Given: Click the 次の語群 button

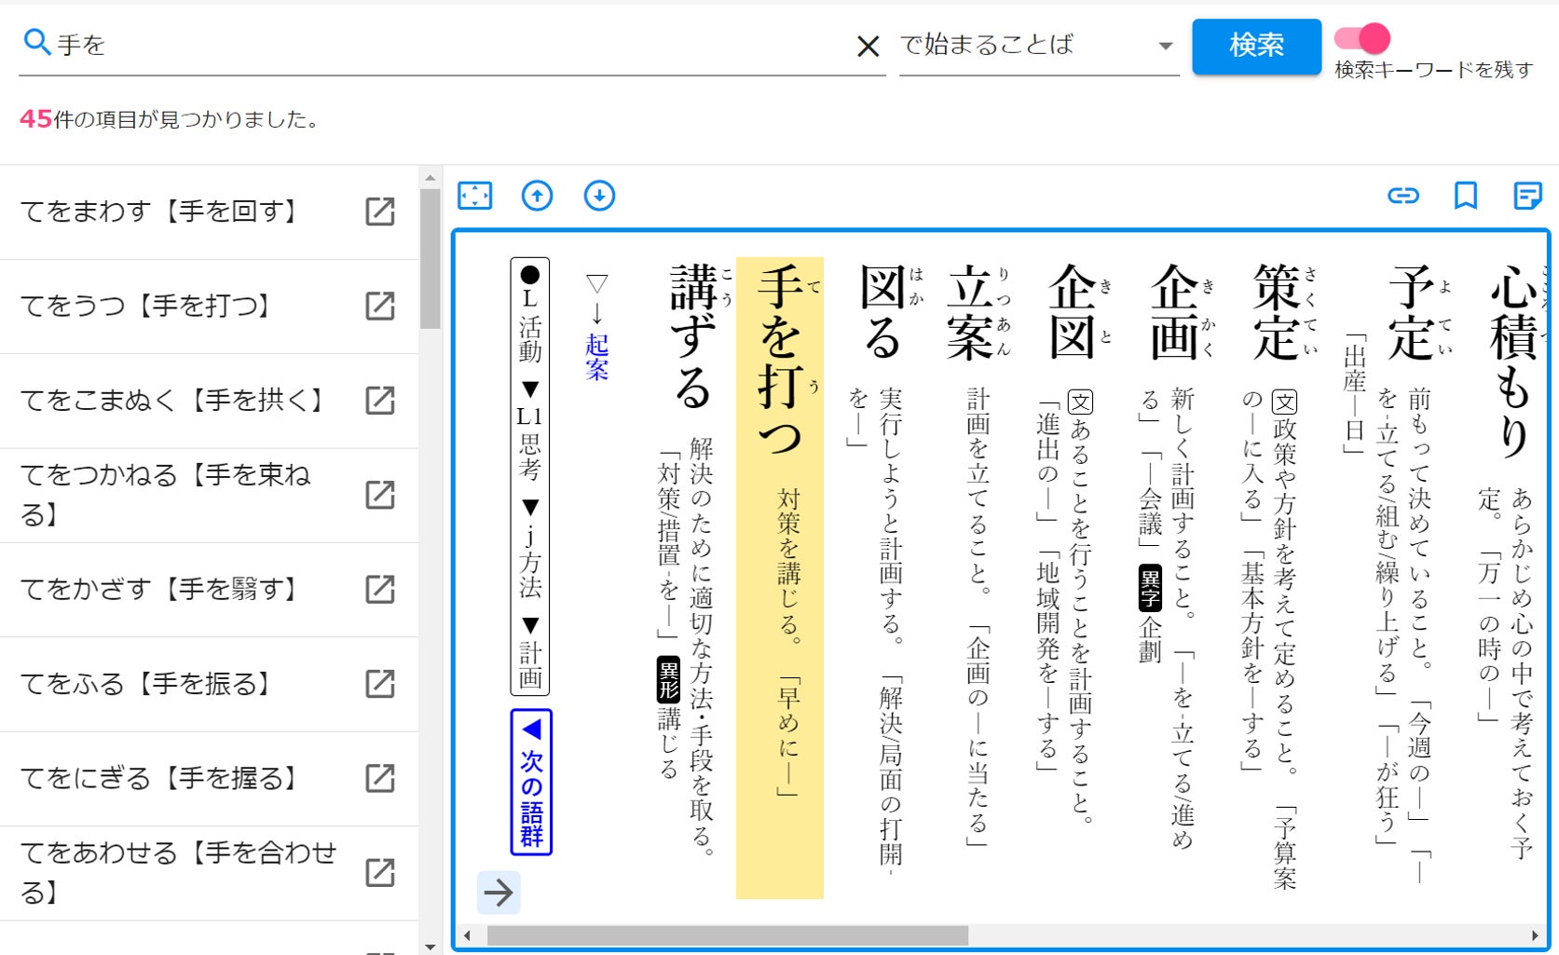Looking at the screenshot, I should click(x=531, y=782).
